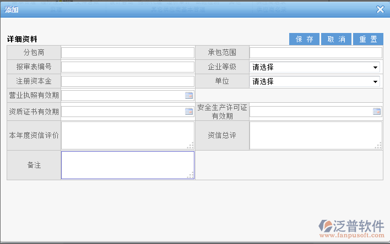Click the 详细资料 heading

click(x=22, y=39)
